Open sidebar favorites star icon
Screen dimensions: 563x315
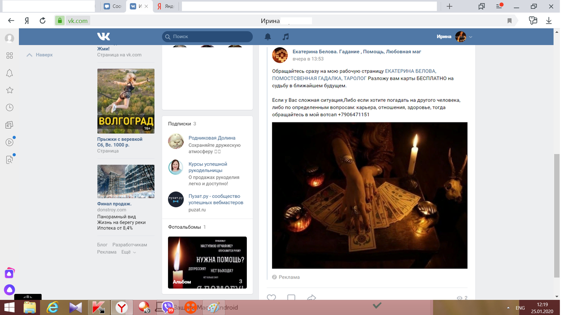click(9, 90)
